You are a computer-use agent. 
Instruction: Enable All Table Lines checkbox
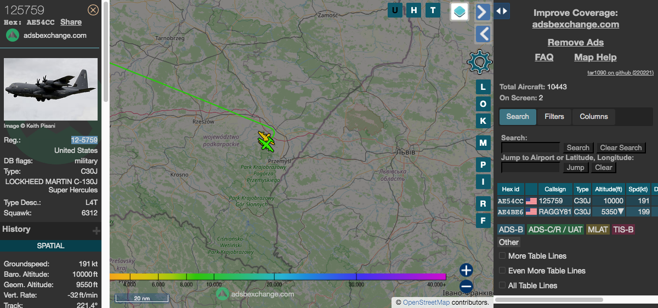pyautogui.click(x=502, y=286)
